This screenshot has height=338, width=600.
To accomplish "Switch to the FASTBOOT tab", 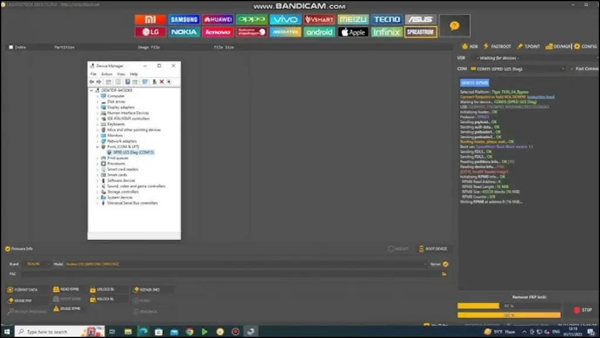I will click(x=497, y=46).
